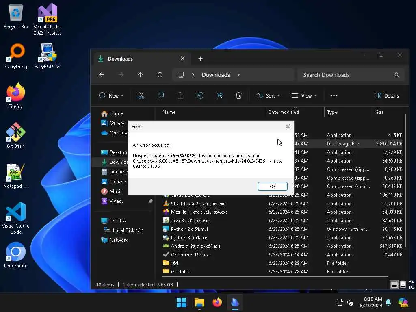Select Music in the navigation pane
This screenshot has height=312, width=416.
[x=112, y=191]
